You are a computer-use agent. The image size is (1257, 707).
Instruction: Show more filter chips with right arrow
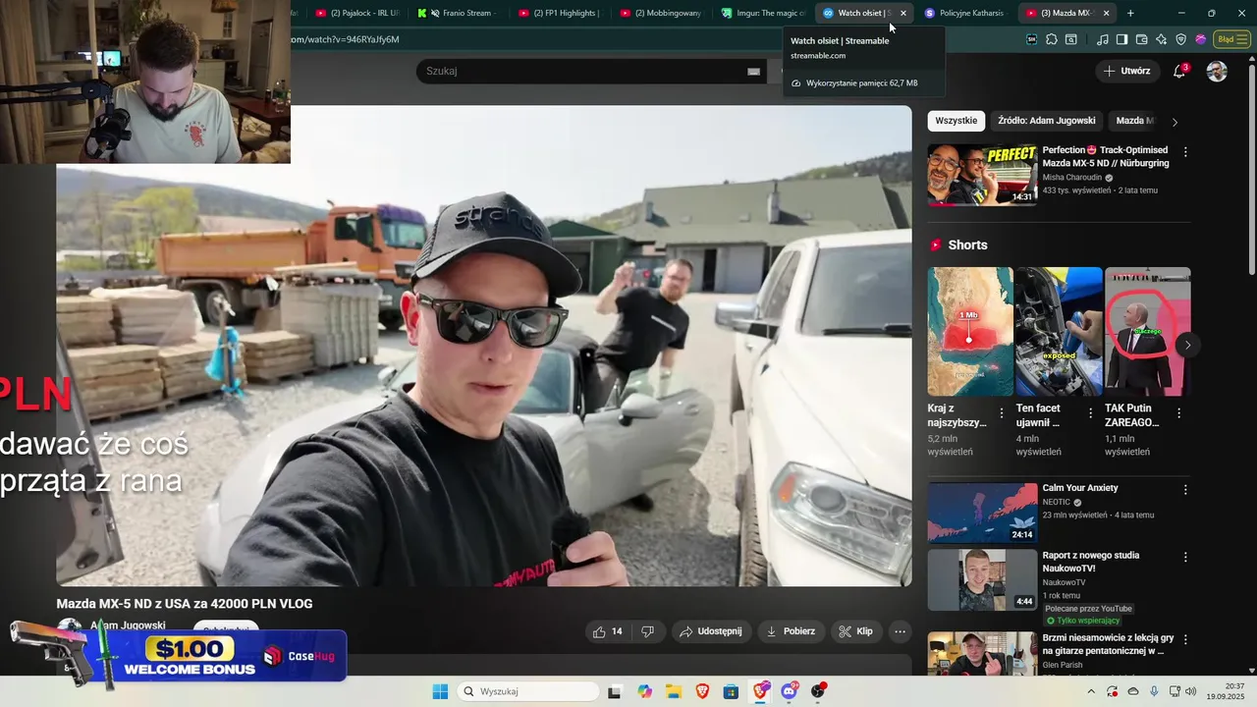1175,121
